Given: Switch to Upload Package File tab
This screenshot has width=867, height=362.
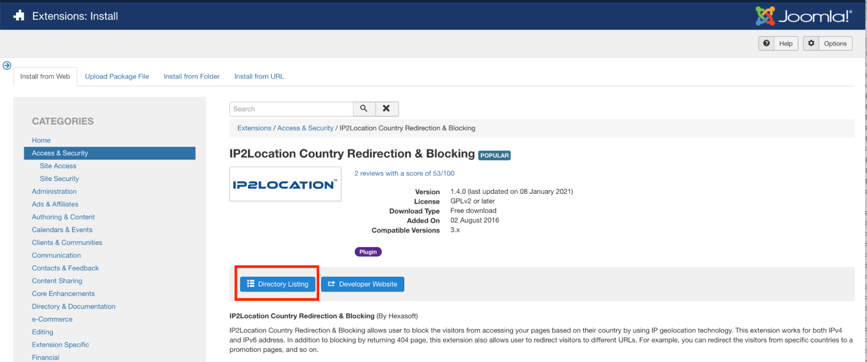Looking at the screenshot, I should click(117, 76).
